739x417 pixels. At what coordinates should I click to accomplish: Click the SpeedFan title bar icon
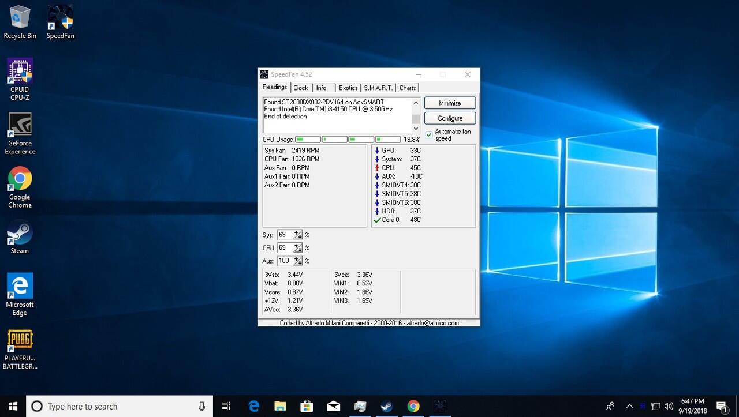[x=264, y=74]
